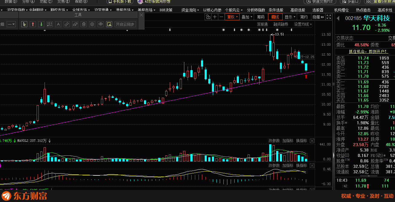
Task: Open 分析 menu
Action: (x=28, y=2)
